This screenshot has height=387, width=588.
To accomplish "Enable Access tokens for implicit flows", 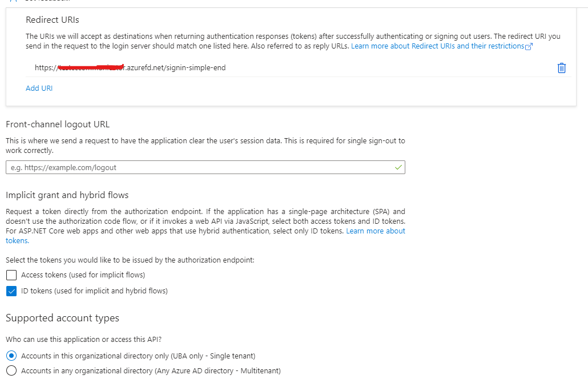I will coord(11,276).
